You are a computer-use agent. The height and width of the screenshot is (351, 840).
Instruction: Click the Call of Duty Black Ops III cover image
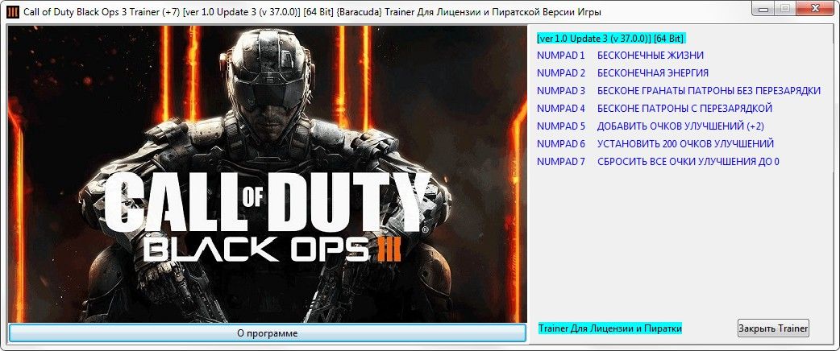click(268, 174)
